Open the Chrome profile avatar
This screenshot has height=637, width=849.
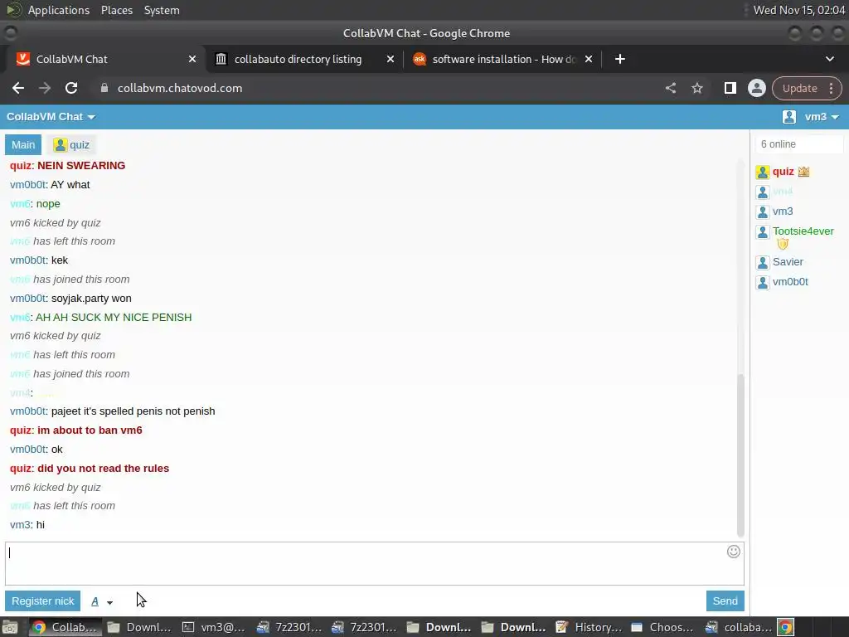pos(756,88)
